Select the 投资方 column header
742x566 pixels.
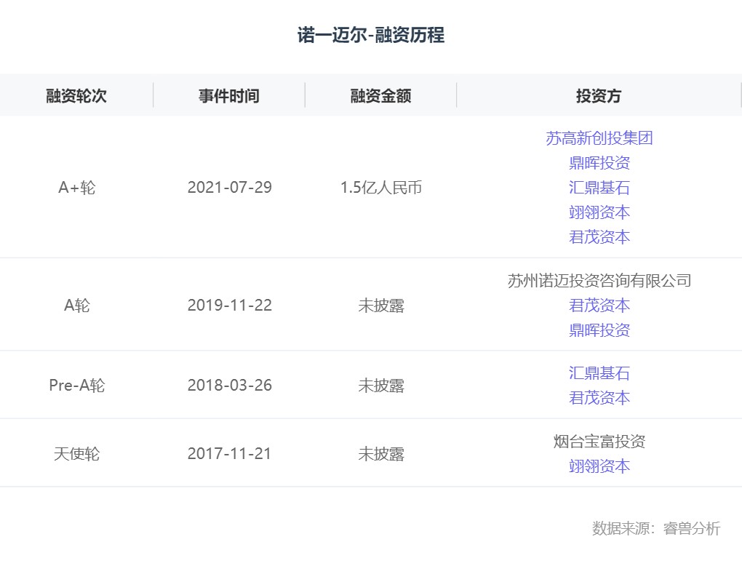(599, 95)
